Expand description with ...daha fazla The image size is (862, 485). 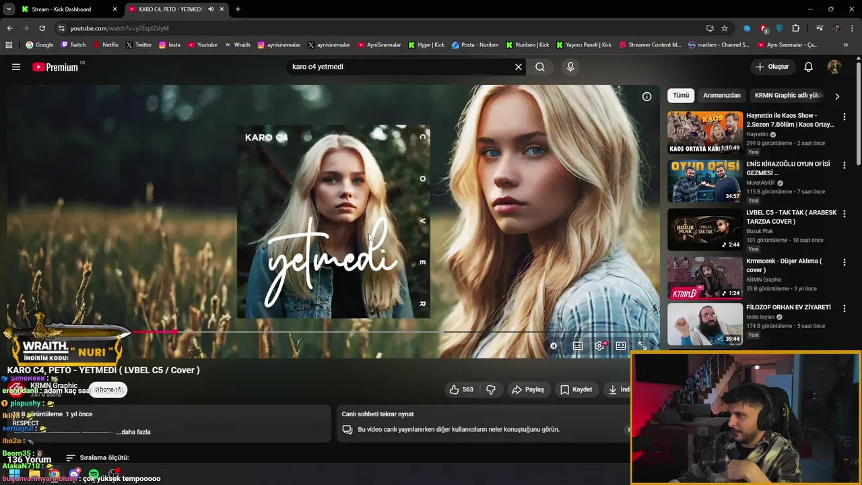133,432
